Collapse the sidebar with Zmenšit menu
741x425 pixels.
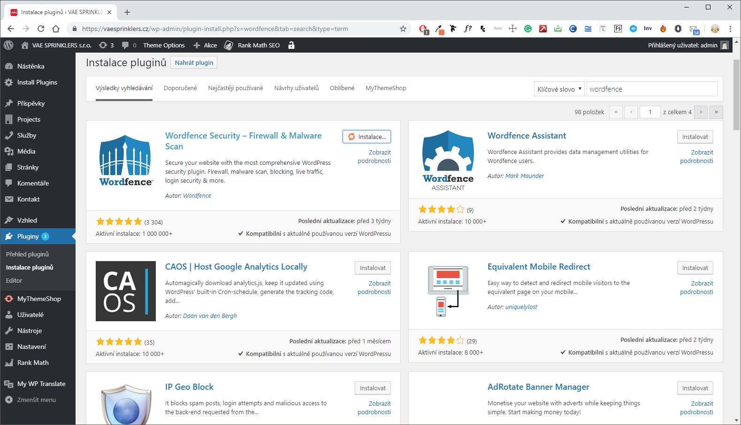pyautogui.click(x=38, y=400)
